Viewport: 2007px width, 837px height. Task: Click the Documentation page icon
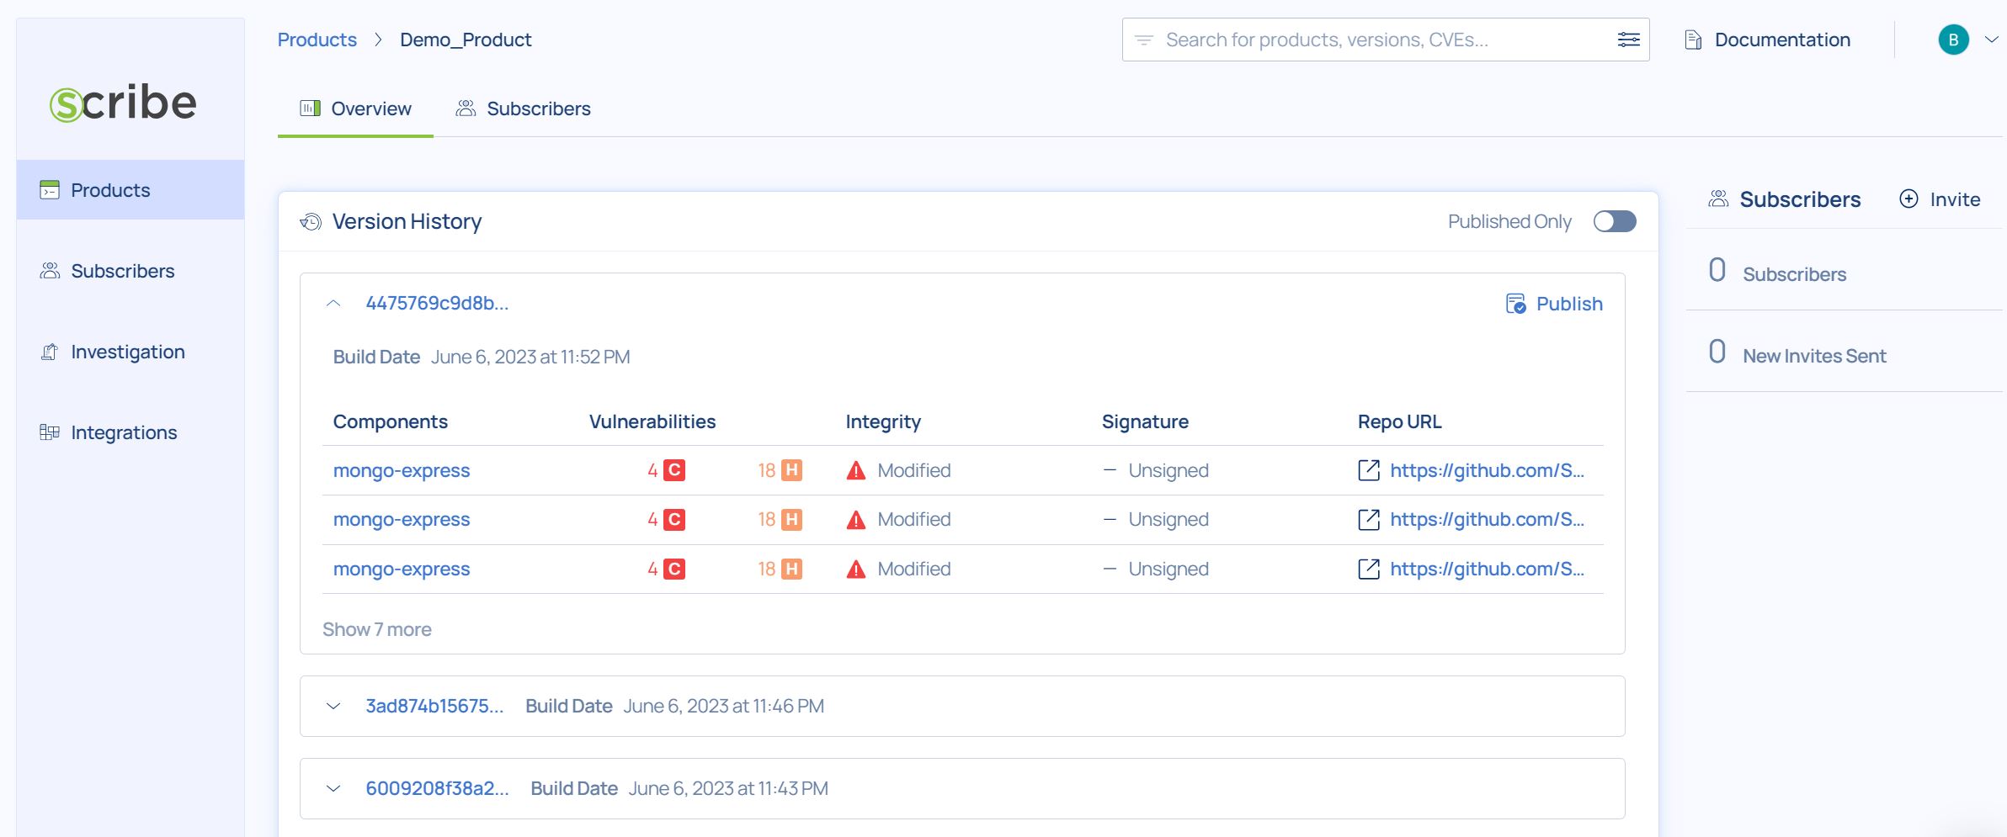[1693, 40]
